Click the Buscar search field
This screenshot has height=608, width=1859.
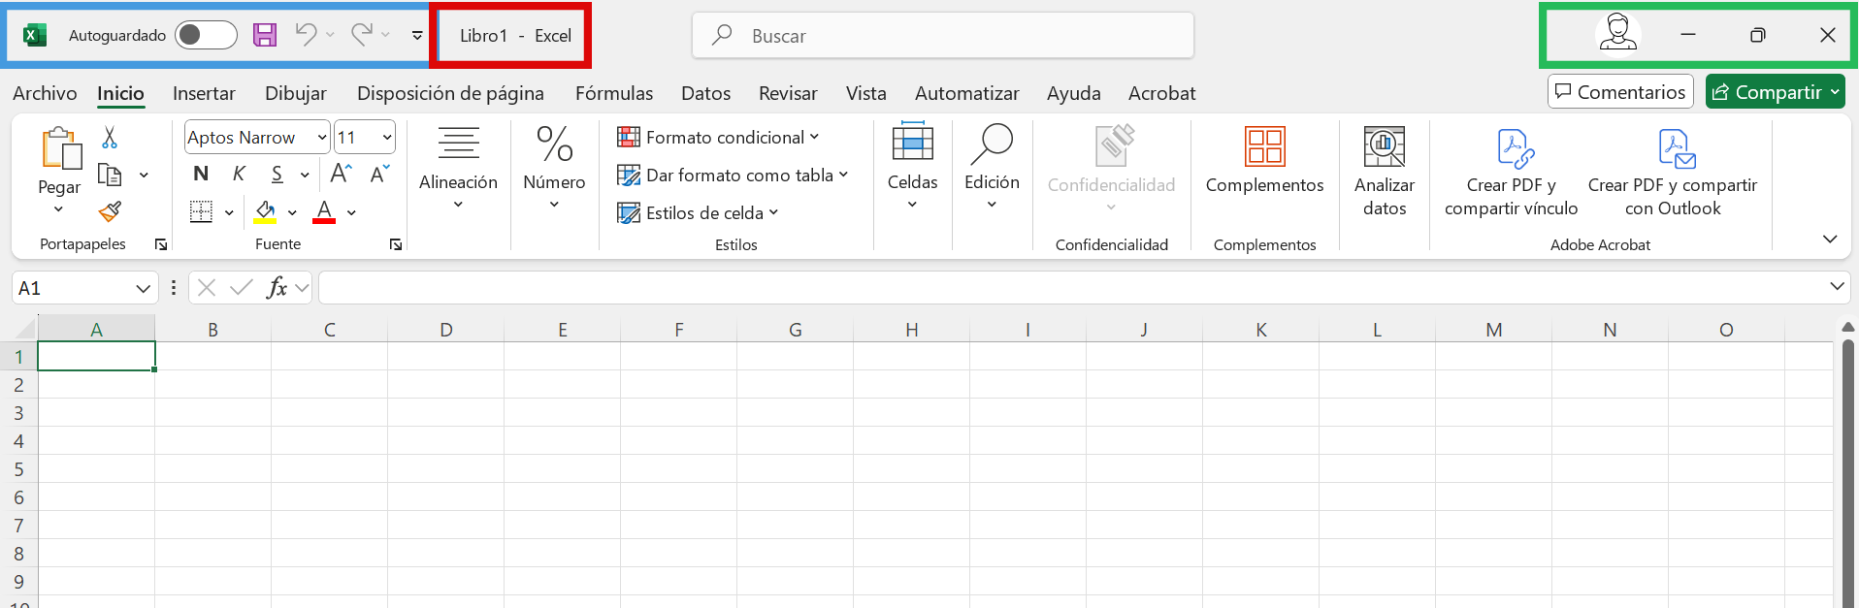click(941, 36)
